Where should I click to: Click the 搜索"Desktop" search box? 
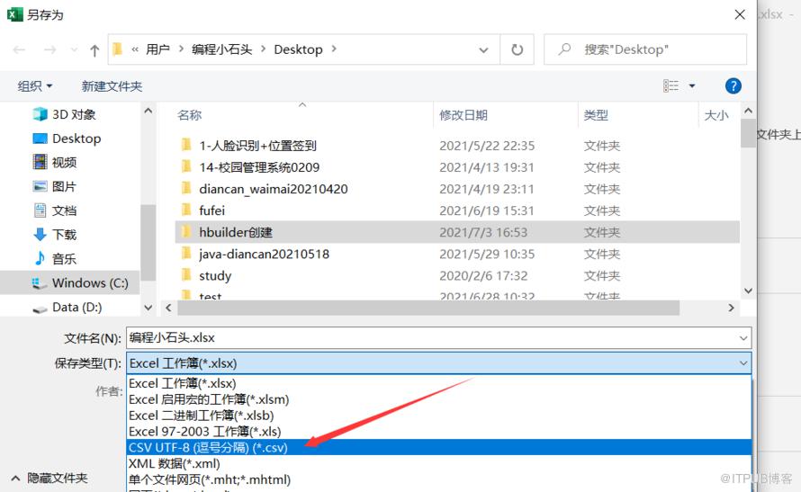tap(644, 49)
